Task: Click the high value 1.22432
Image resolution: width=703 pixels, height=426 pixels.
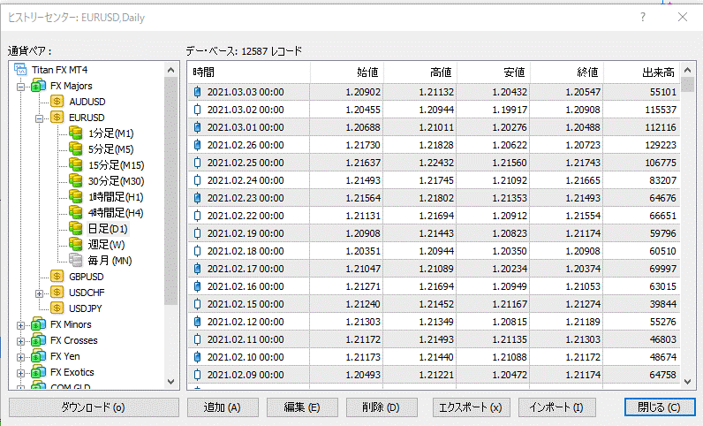Action: pos(436,163)
